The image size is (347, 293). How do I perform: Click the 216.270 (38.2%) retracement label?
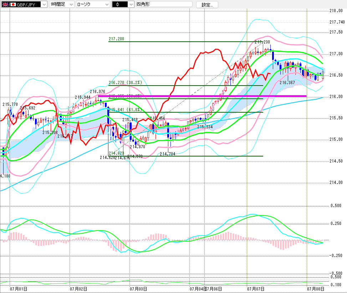125,83
